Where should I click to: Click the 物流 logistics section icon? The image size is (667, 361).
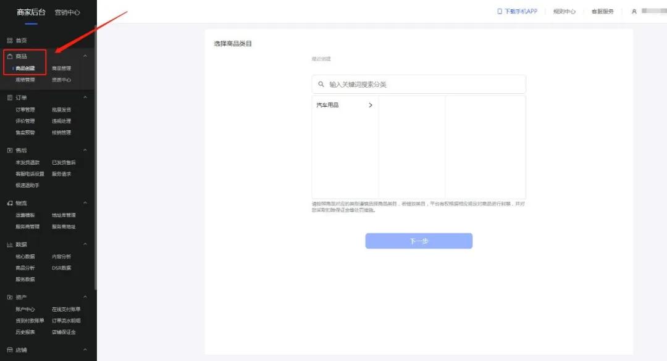[x=10, y=202]
